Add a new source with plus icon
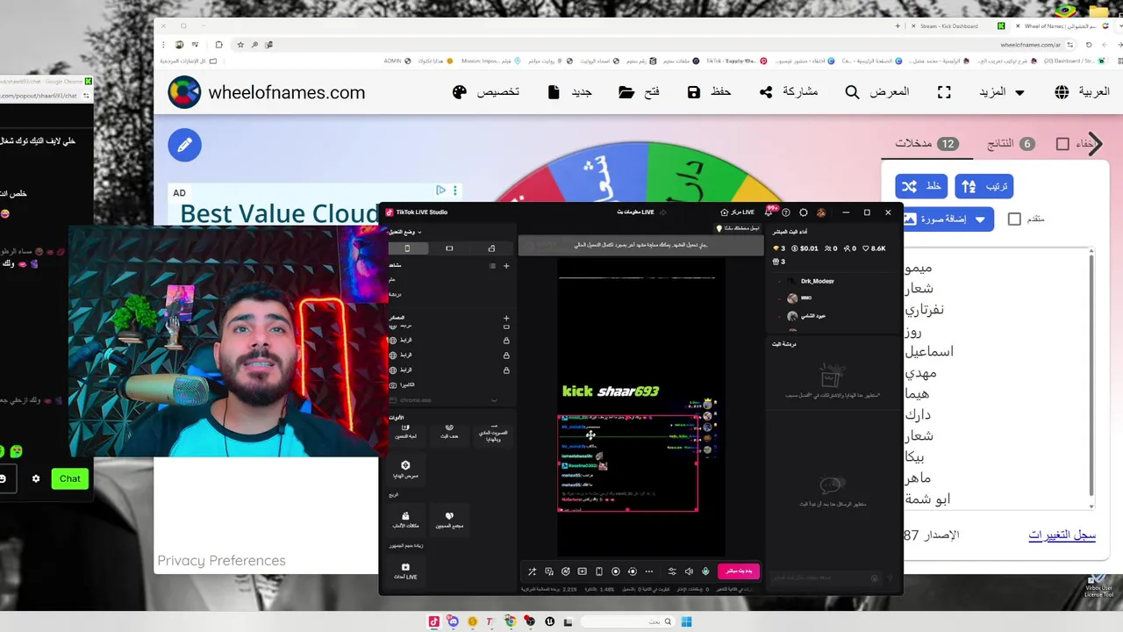This screenshot has height=632, width=1123. [x=506, y=318]
